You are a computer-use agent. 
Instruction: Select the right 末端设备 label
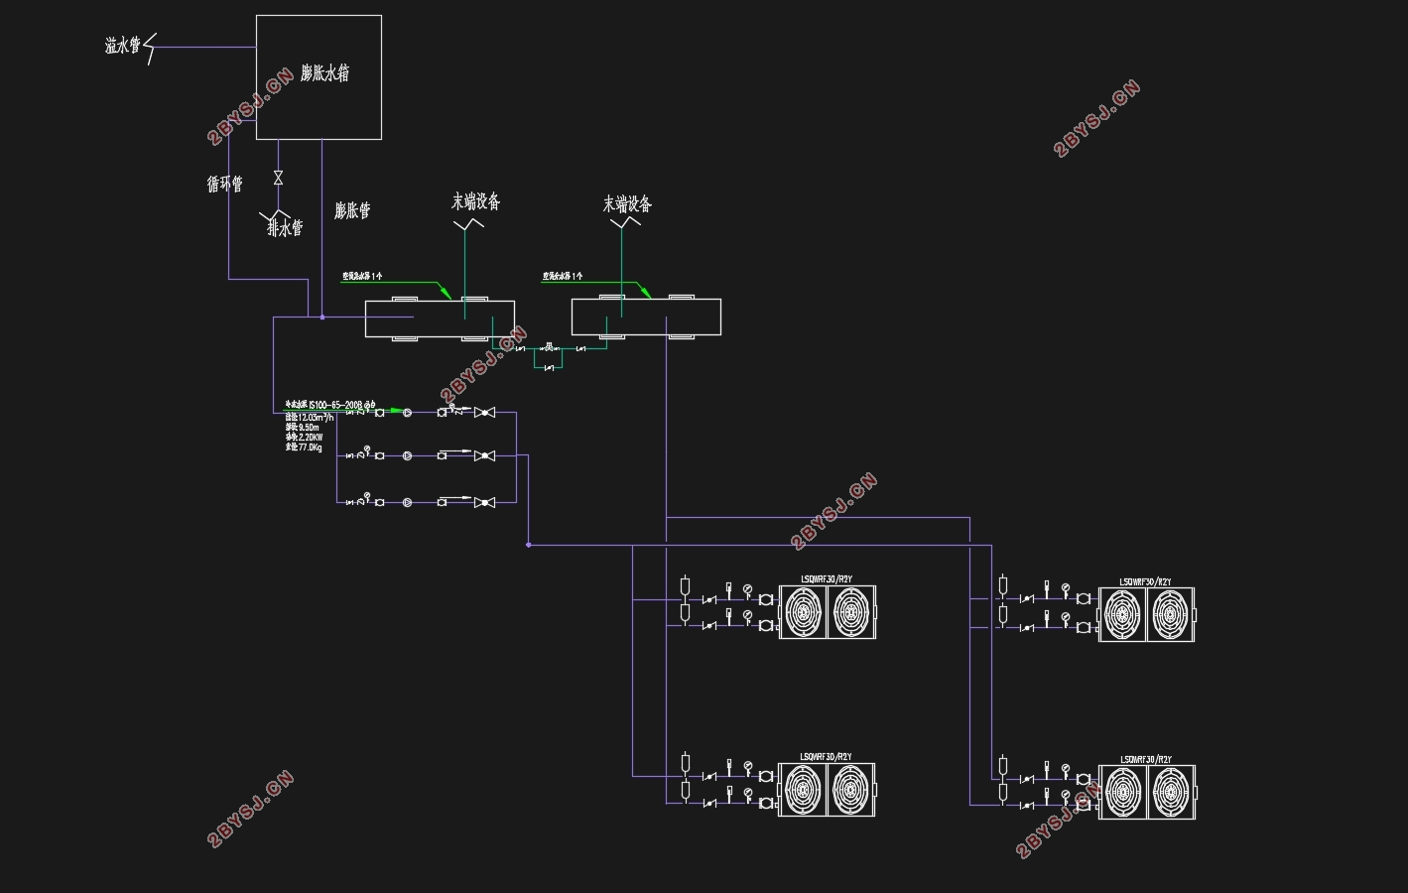click(627, 204)
